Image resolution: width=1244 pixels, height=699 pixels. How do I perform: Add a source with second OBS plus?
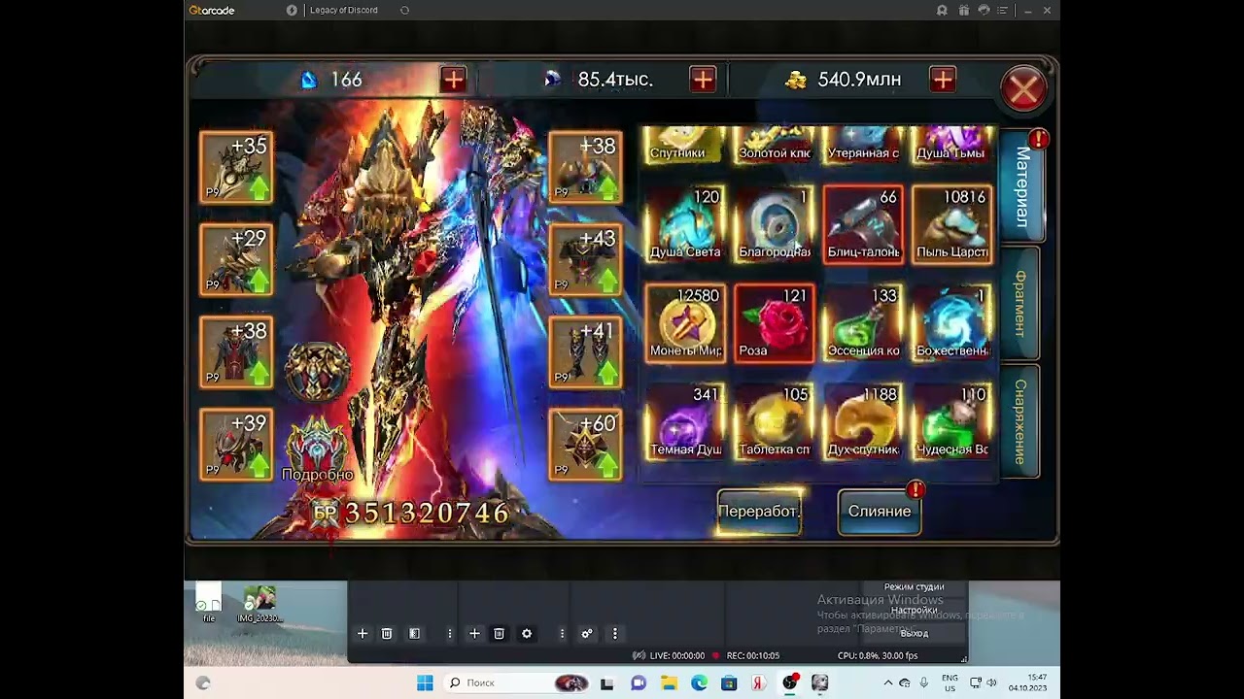(x=474, y=634)
